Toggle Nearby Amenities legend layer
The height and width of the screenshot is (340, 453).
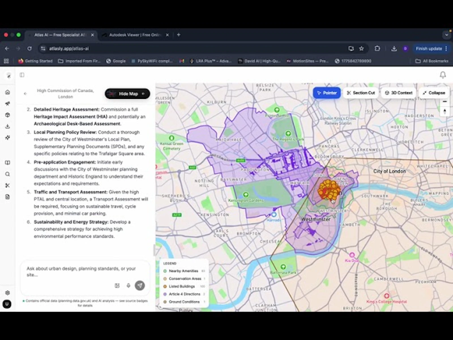[x=184, y=271]
